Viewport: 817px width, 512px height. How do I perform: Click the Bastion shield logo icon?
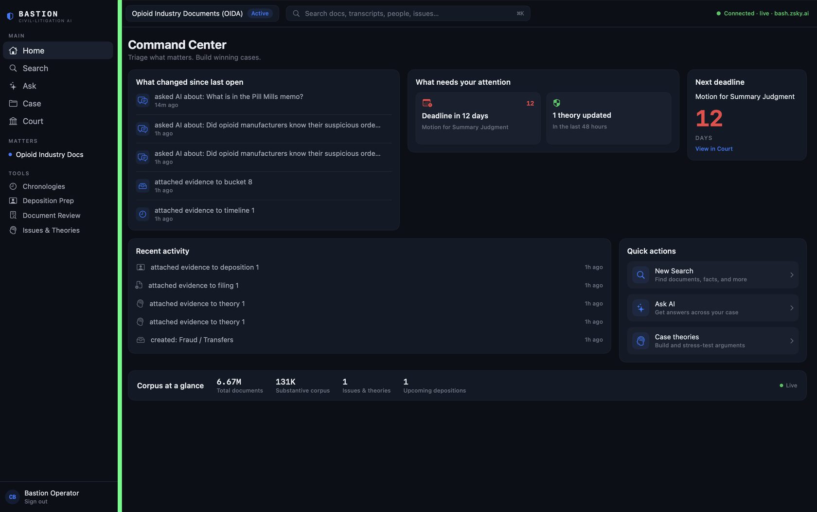10,16
